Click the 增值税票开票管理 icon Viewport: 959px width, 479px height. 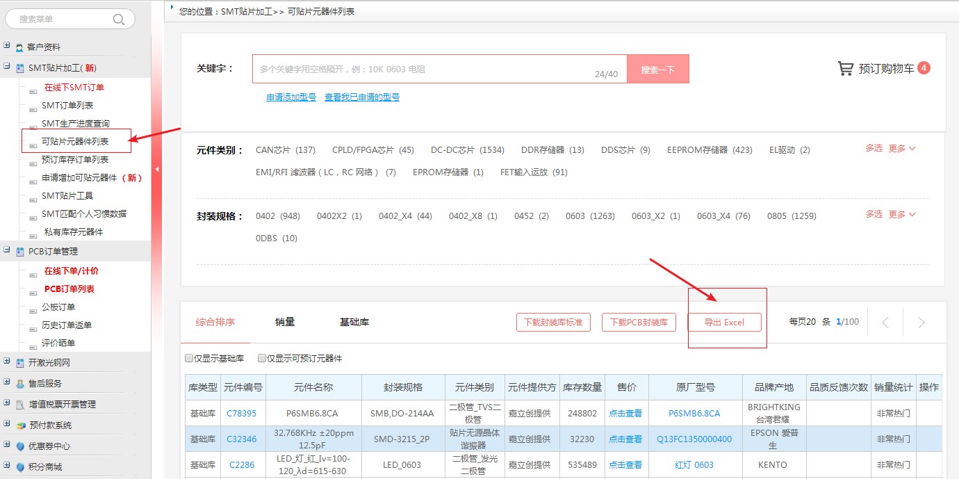click(19, 405)
